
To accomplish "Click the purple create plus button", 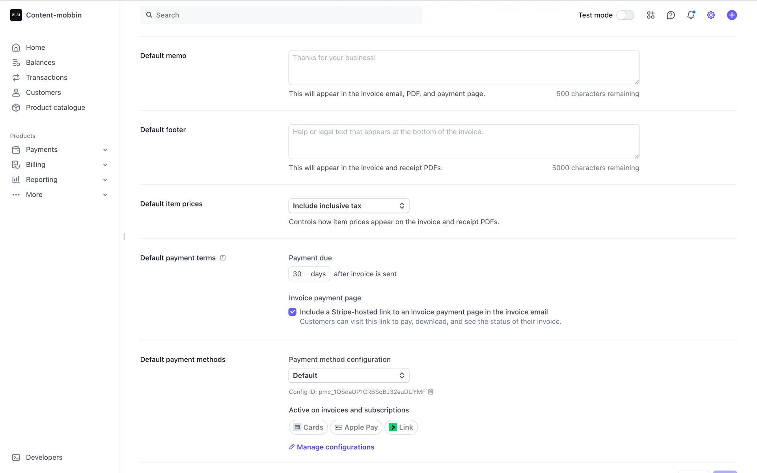I will [x=732, y=15].
